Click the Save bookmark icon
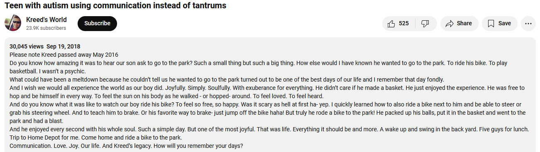Viewport: 540px width, 152px height. 491,24
